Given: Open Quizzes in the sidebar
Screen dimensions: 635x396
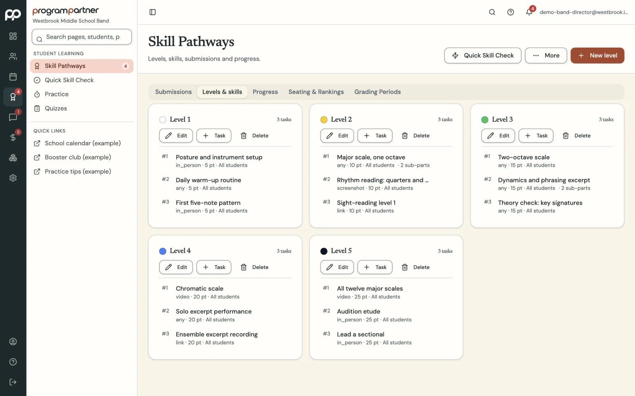Looking at the screenshot, I should pyautogui.click(x=82, y=108).
